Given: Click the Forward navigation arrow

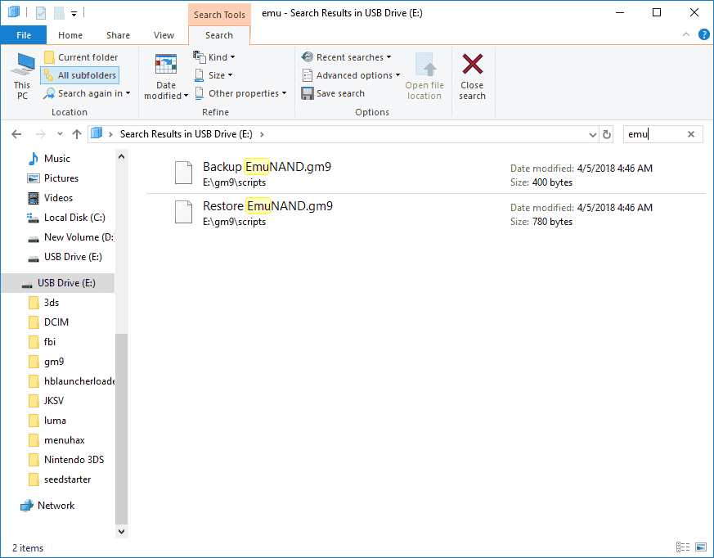Looking at the screenshot, I should click(41, 134).
